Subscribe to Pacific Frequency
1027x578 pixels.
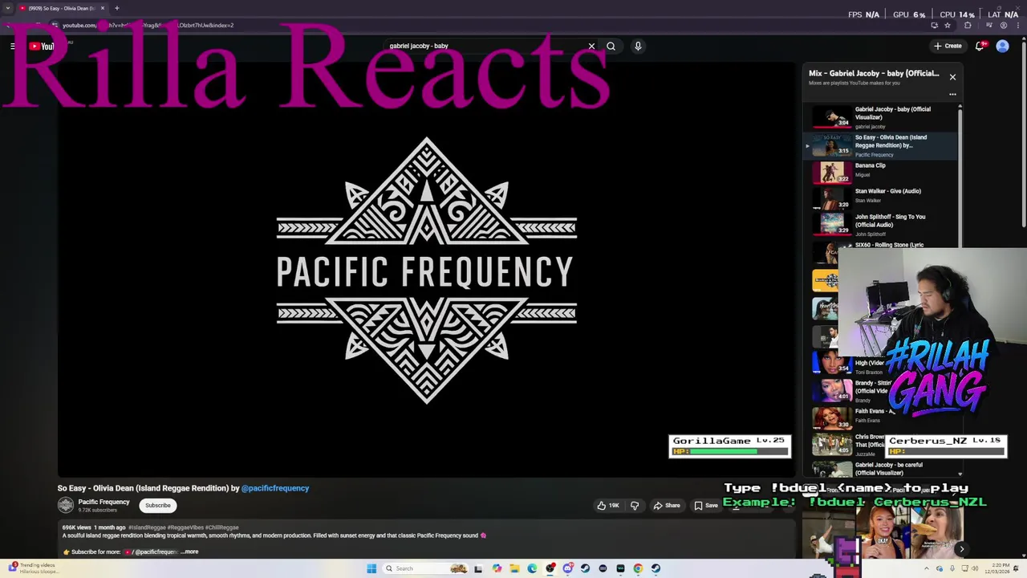point(157,505)
